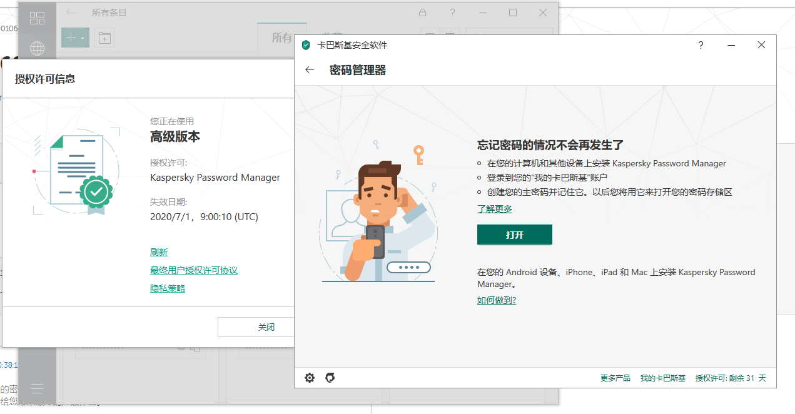Close the 卡巴斯基安全软件 window

pos(761,45)
